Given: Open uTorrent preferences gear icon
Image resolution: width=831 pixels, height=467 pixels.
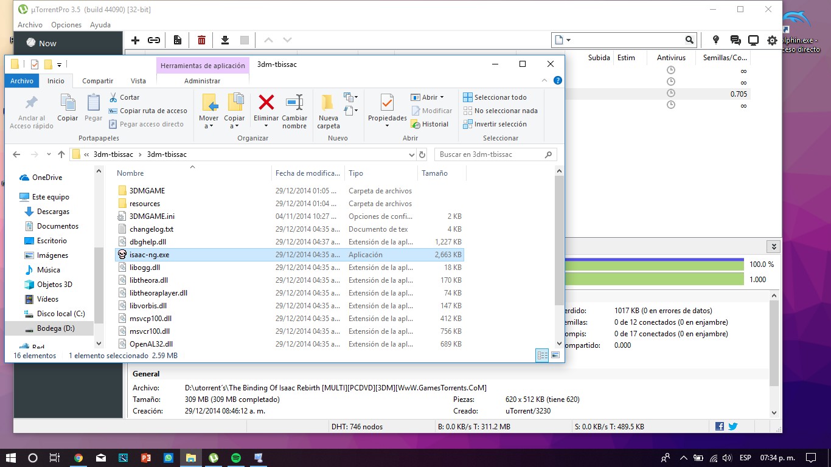Looking at the screenshot, I should 772,40.
